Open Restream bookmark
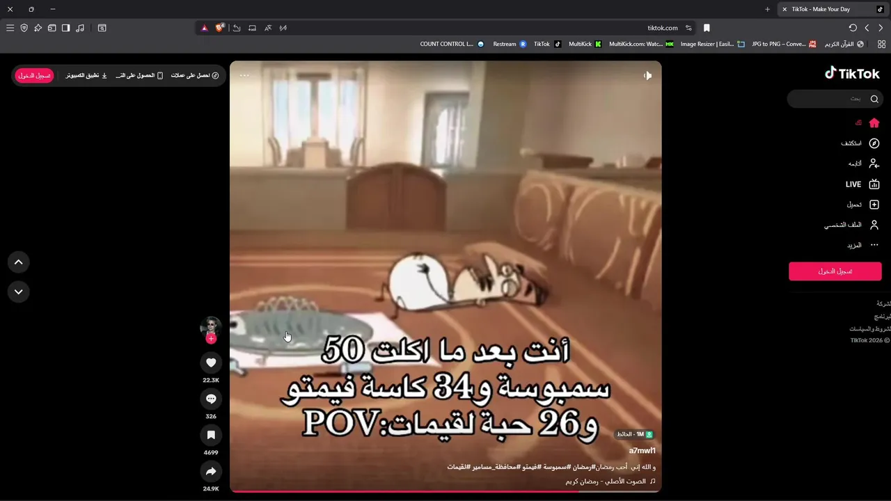Viewport: 891px width, 501px height. point(510,44)
